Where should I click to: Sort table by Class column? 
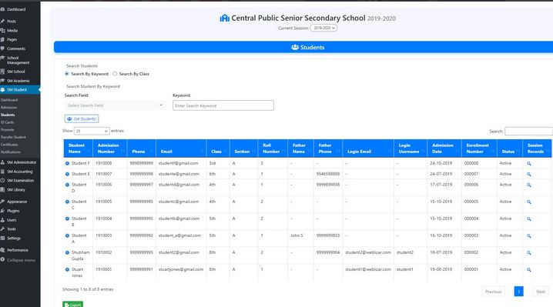[218, 148]
